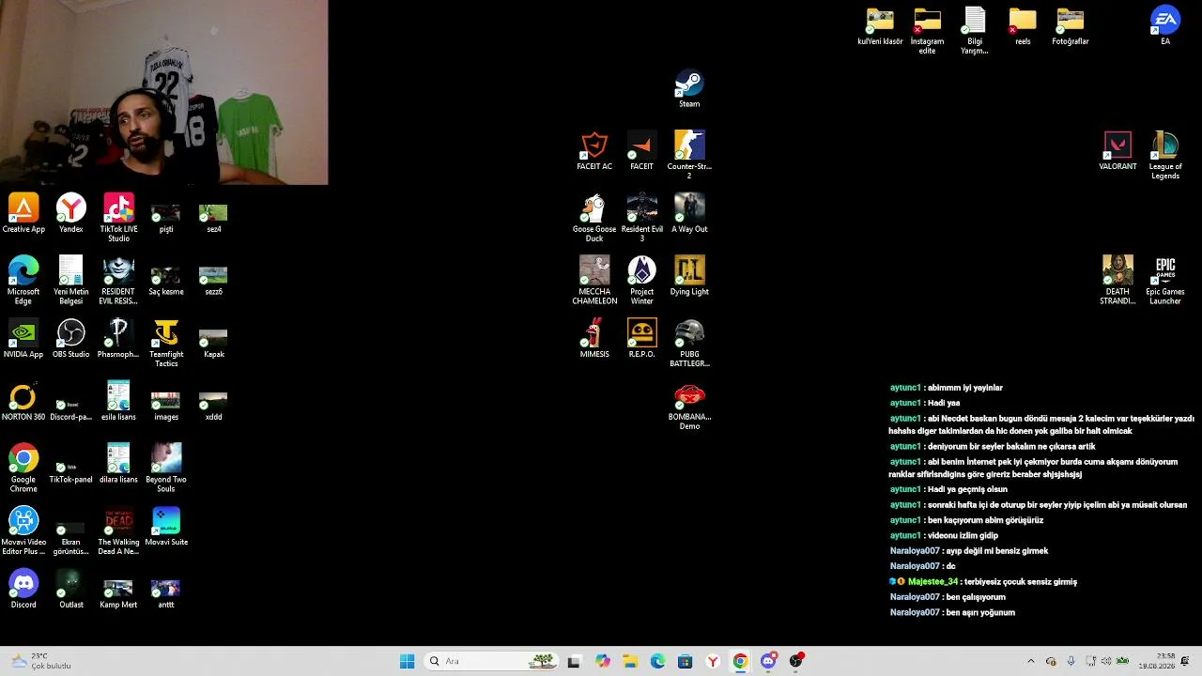
Task: Select the MIMESIS game shortcut
Action: (594, 338)
